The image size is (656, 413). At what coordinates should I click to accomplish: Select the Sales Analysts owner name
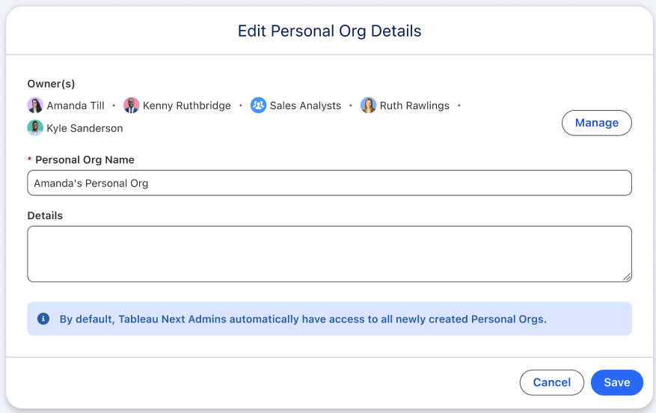tap(305, 105)
